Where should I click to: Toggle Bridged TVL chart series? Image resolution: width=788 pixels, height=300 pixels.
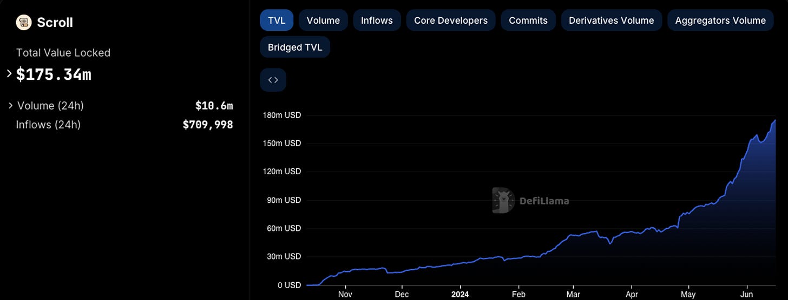pos(295,47)
